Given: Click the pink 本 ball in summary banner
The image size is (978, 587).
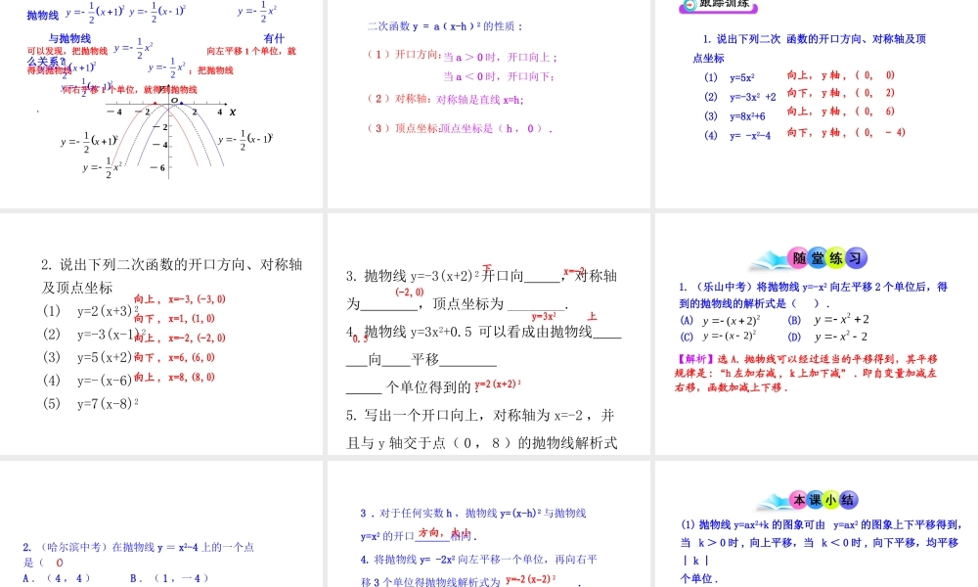Looking at the screenshot, I should pos(797,499).
